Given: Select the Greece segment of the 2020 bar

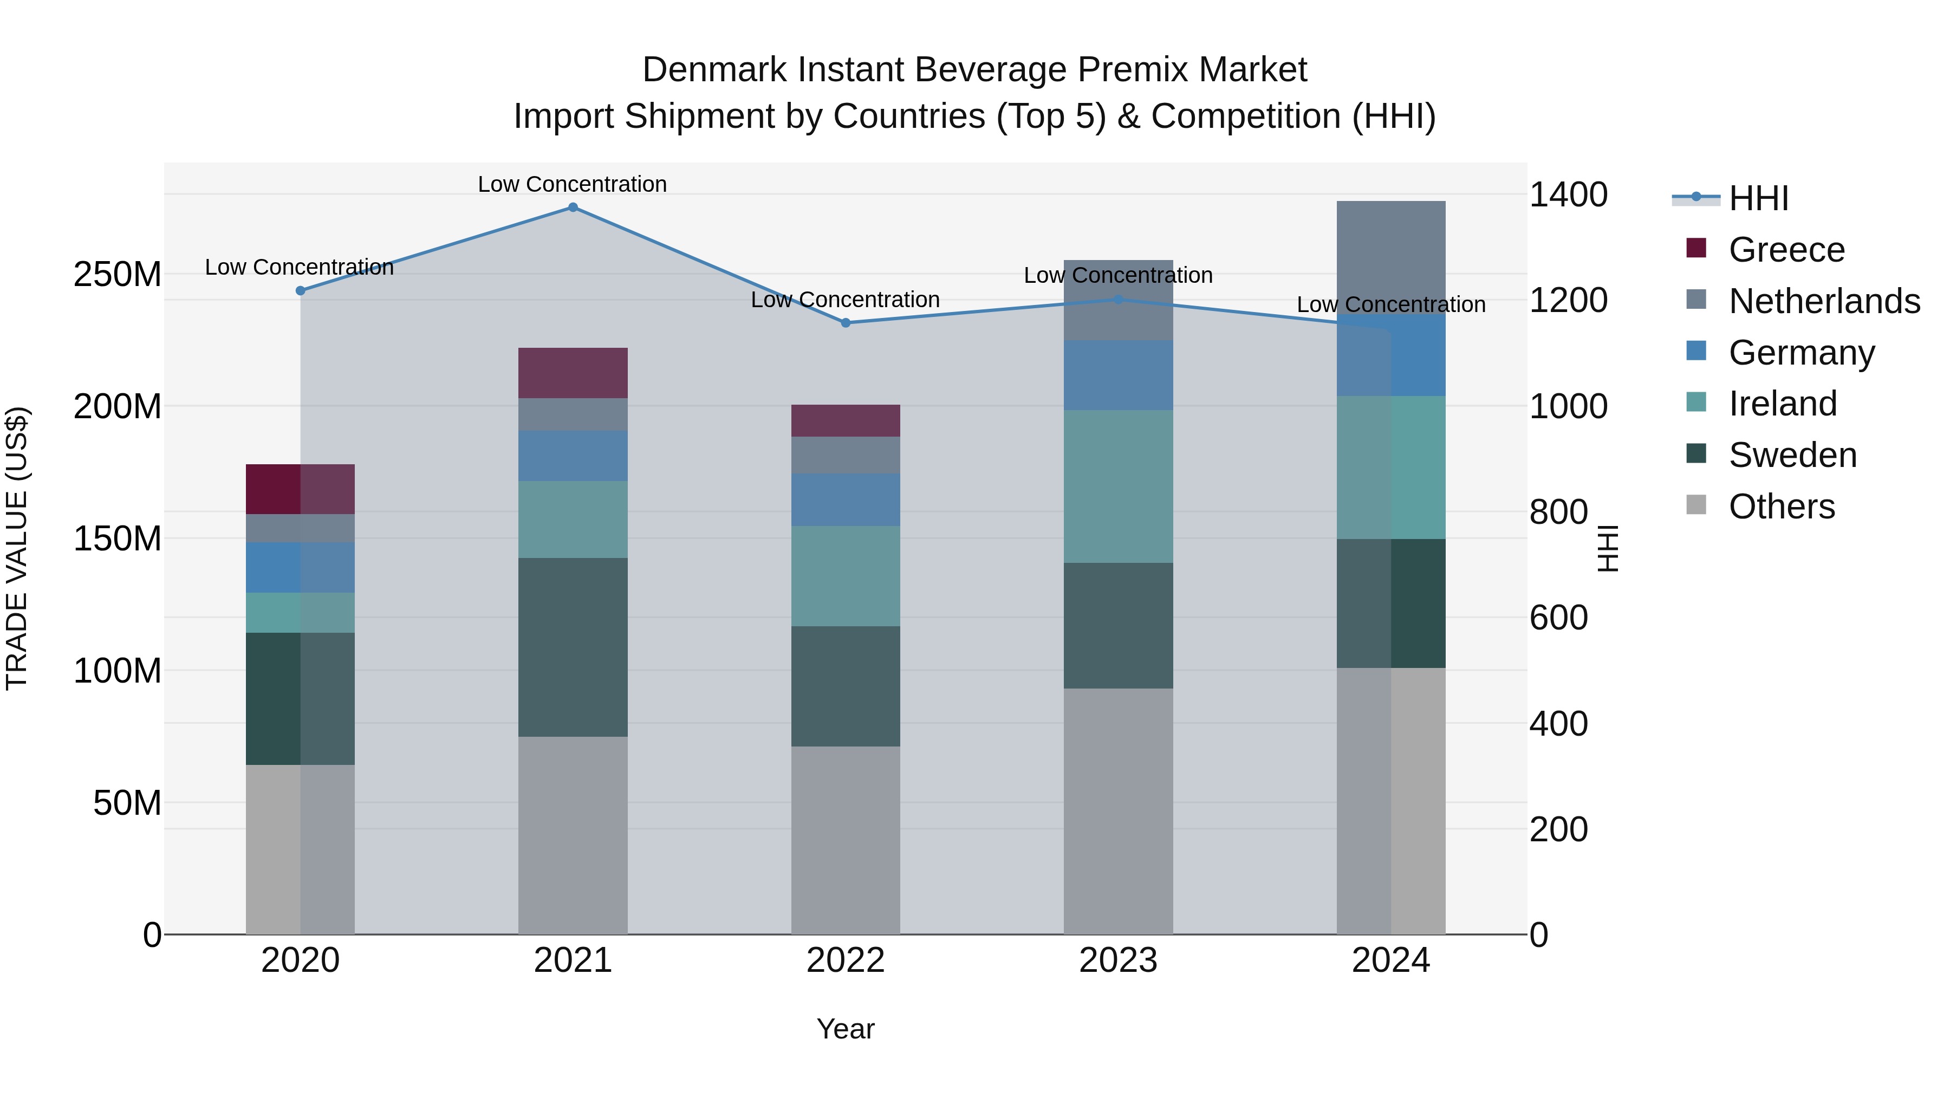Looking at the screenshot, I should [301, 490].
